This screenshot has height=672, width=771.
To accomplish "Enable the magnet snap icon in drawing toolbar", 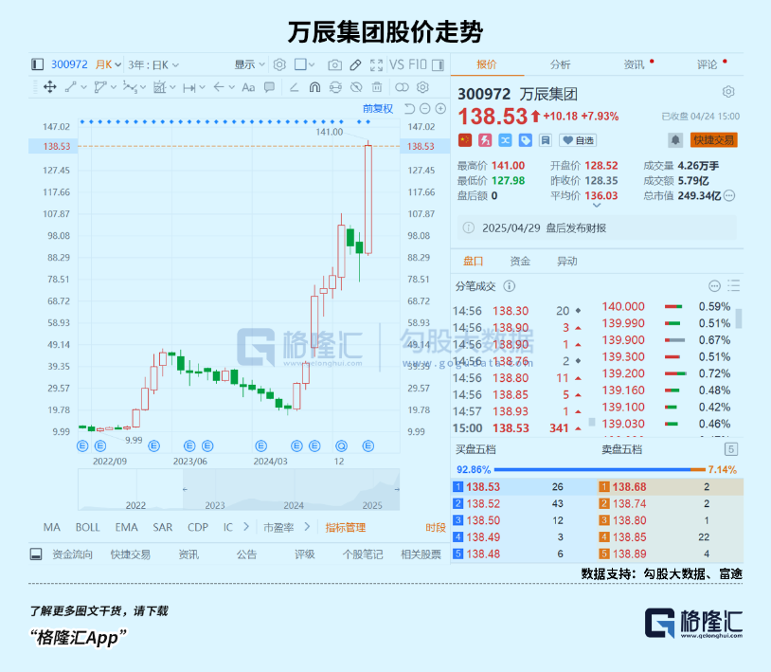I will pyautogui.click(x=314, y=87).
